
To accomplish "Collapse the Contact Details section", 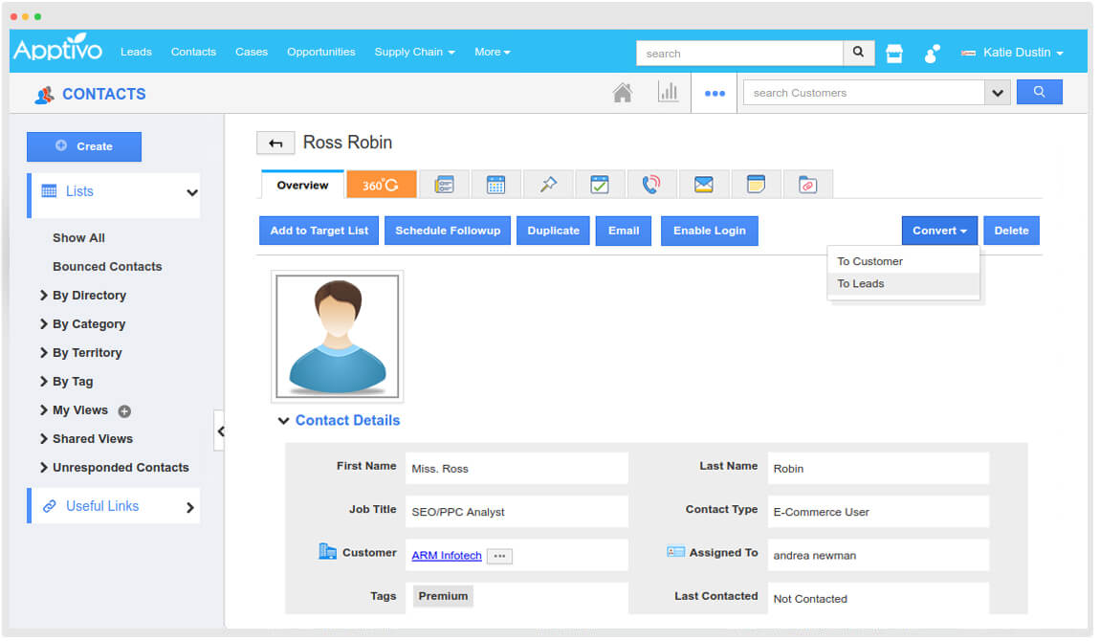I will (283, 421).
